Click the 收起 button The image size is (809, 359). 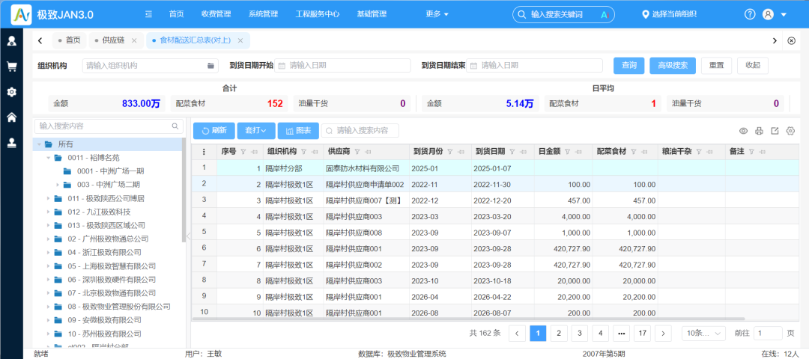pyautogui.click(x=753, y=65)
